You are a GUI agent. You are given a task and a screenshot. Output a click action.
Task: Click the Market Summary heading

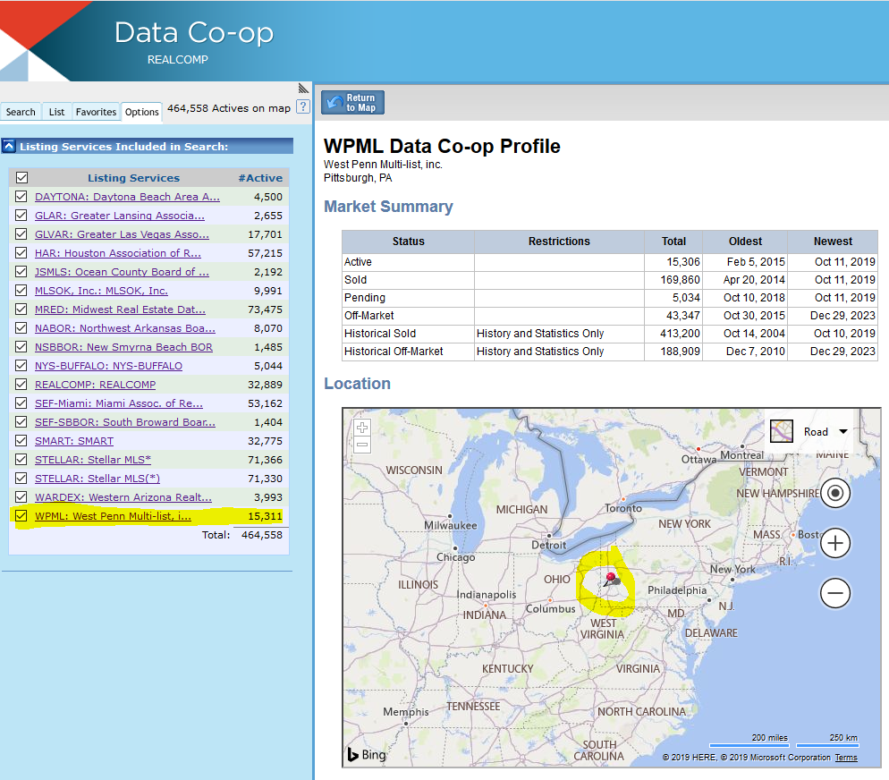388,207
